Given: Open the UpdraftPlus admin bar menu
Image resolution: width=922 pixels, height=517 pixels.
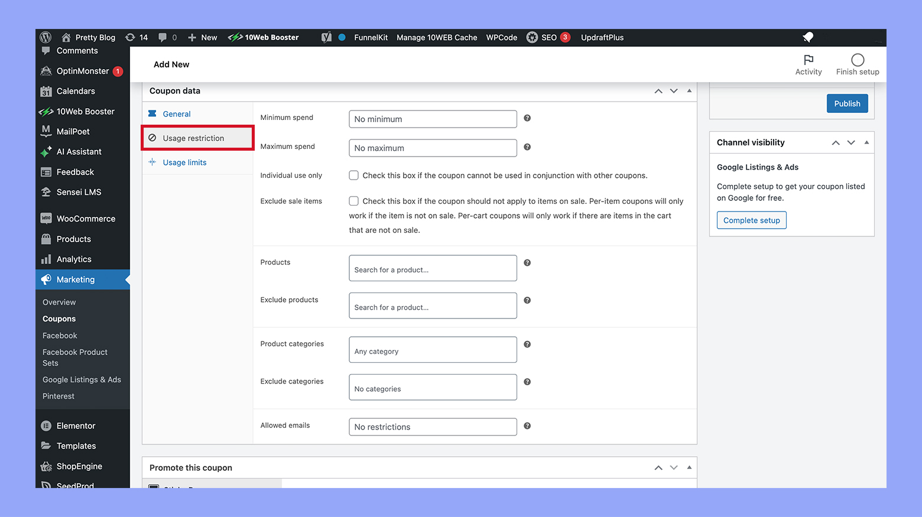Looking at the screenshot, I should pos(602,37).
